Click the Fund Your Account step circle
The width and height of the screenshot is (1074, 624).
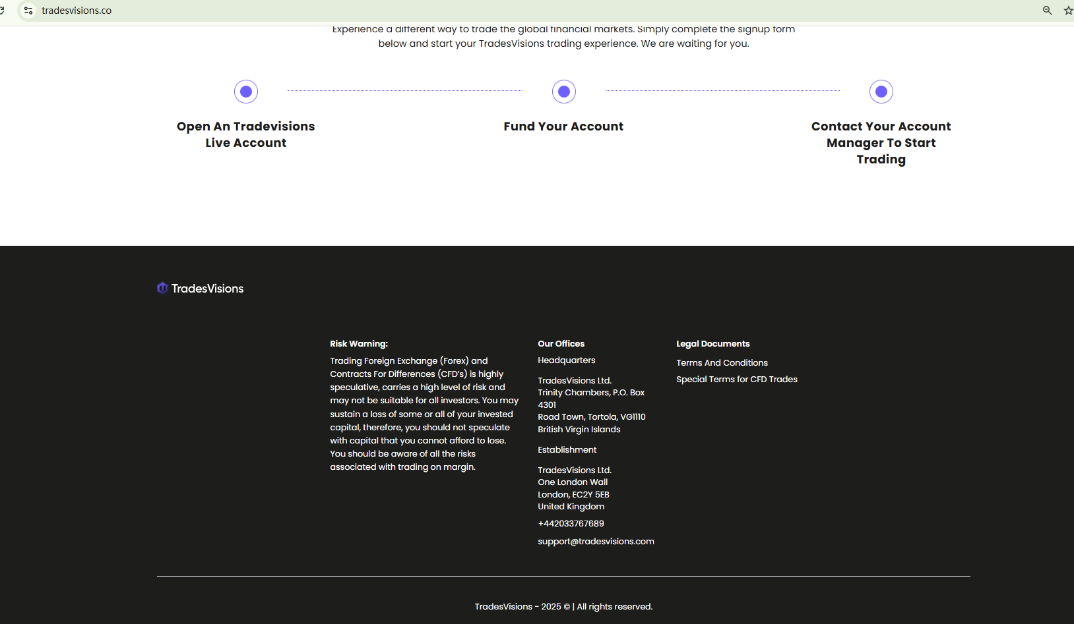(x=564, y=92)
